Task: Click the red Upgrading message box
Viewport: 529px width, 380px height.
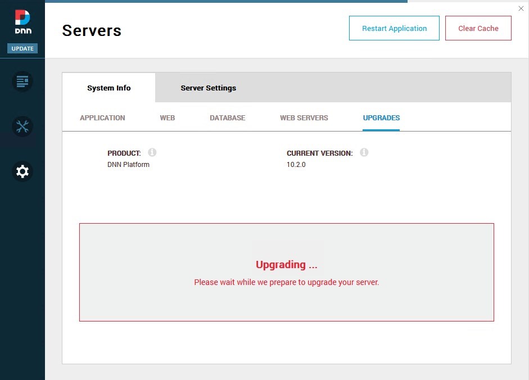Action: pos(286,272)
